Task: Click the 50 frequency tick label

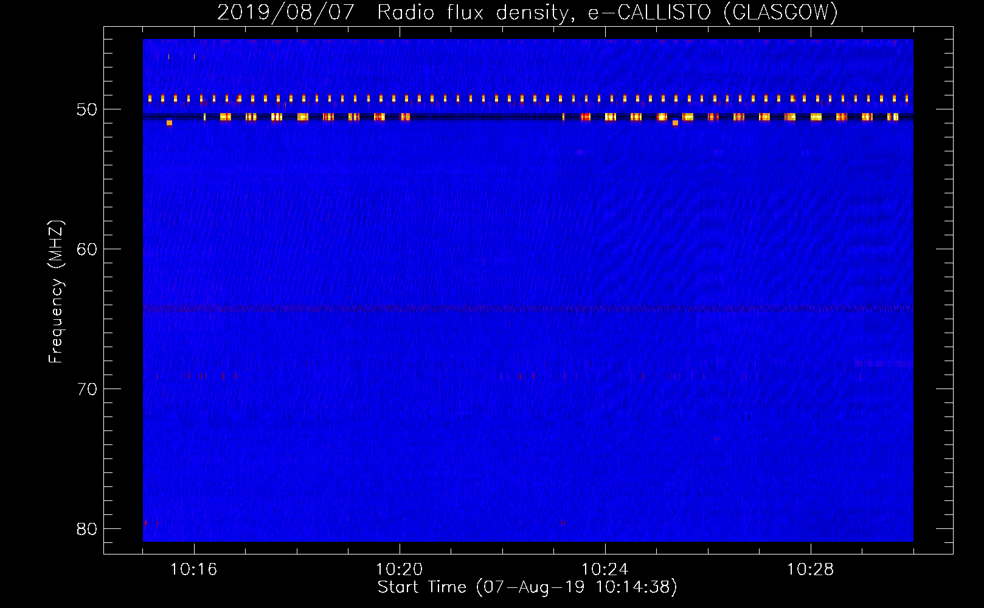Action: [87, 109]
